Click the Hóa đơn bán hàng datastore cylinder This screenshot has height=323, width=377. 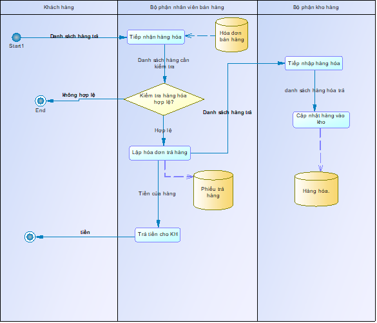pos(231,35)
